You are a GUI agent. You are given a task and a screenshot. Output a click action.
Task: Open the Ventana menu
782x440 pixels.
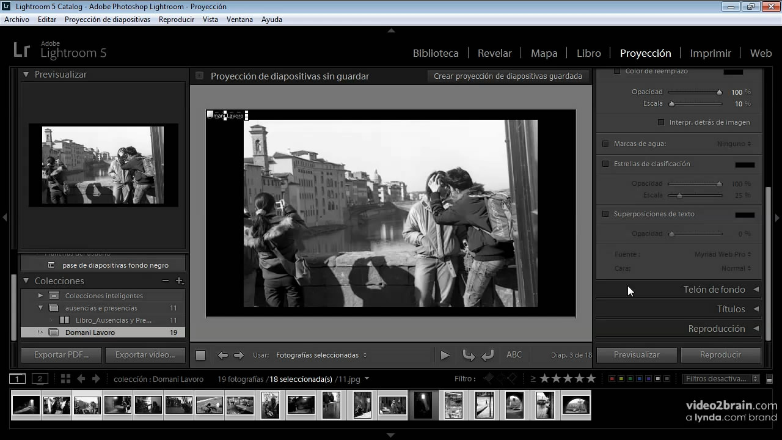(x=239, y=20)
